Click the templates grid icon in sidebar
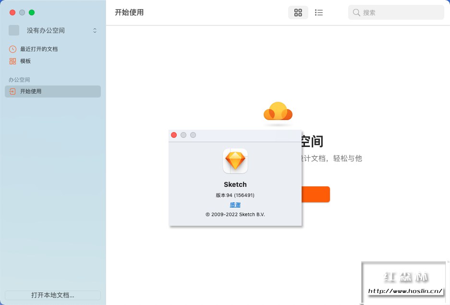 coord(12,61)
